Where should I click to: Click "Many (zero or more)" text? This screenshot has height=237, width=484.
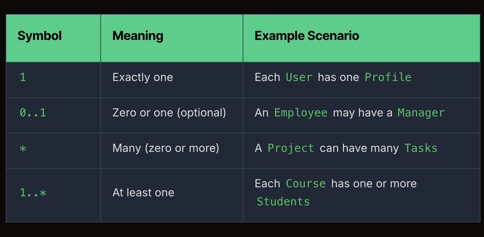tap(166, 148)
